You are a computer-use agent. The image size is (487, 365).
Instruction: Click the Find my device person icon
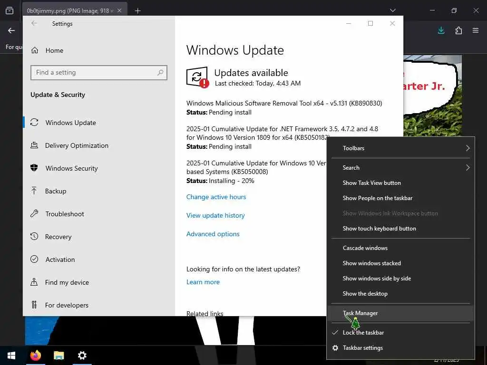34,282
